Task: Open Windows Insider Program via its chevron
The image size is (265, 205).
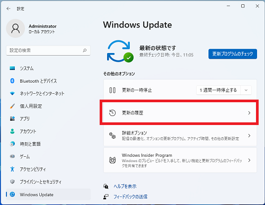Action: point(249,160)
